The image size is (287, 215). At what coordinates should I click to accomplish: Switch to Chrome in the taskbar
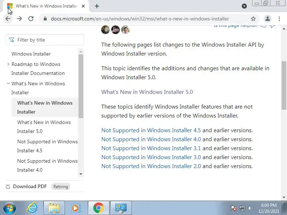tap(98, 208)
